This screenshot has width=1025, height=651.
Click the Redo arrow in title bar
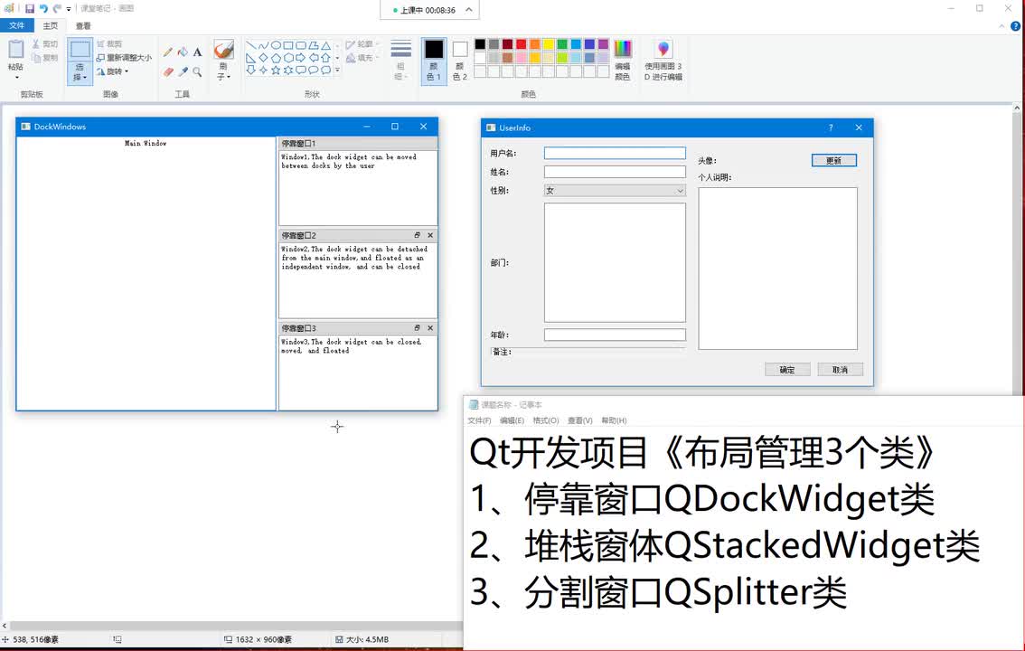click(57, 8)
